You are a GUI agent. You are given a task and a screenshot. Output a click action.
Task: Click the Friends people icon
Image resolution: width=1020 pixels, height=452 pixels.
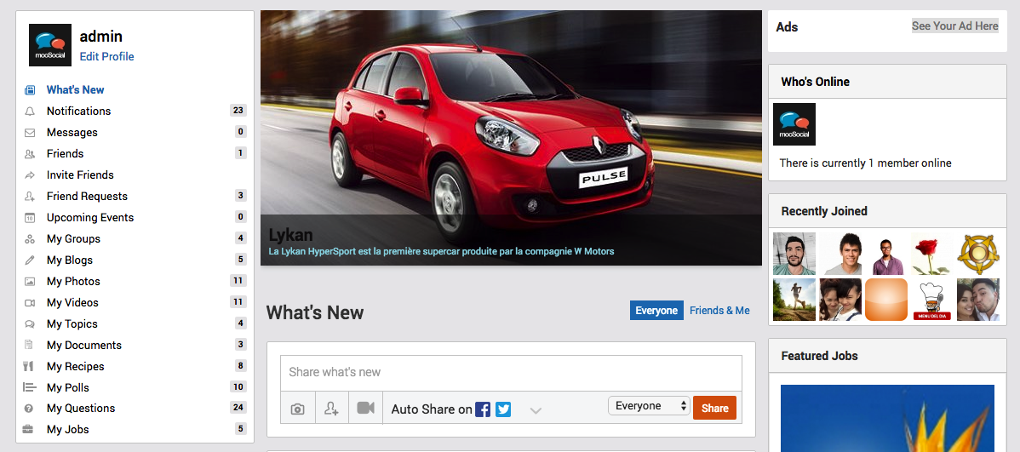click(29, 154)
